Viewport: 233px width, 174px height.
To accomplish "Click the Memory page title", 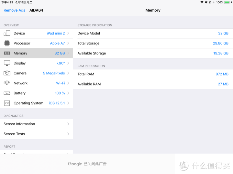I will 153,10.
